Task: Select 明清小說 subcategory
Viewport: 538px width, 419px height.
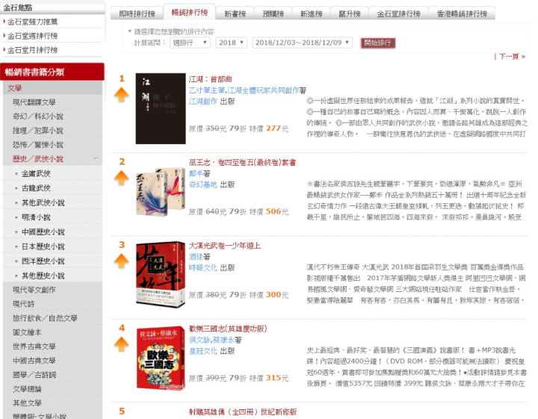Action: coord(36,217)
